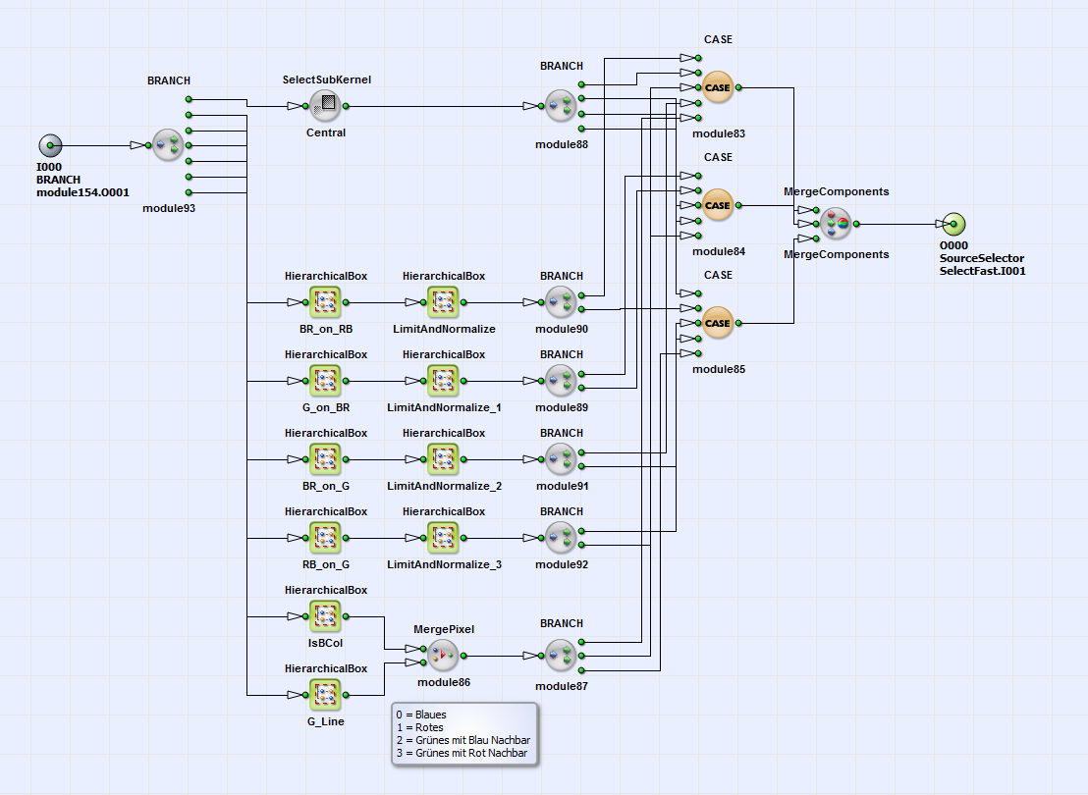Viewport: 1088px width, 795px height.
Task: Click the LimitAndNormalize HierarchicalBox node
Action: click(x=443, y=301)
